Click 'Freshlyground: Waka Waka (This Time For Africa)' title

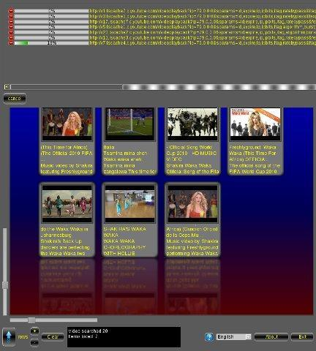coord(252,154)
